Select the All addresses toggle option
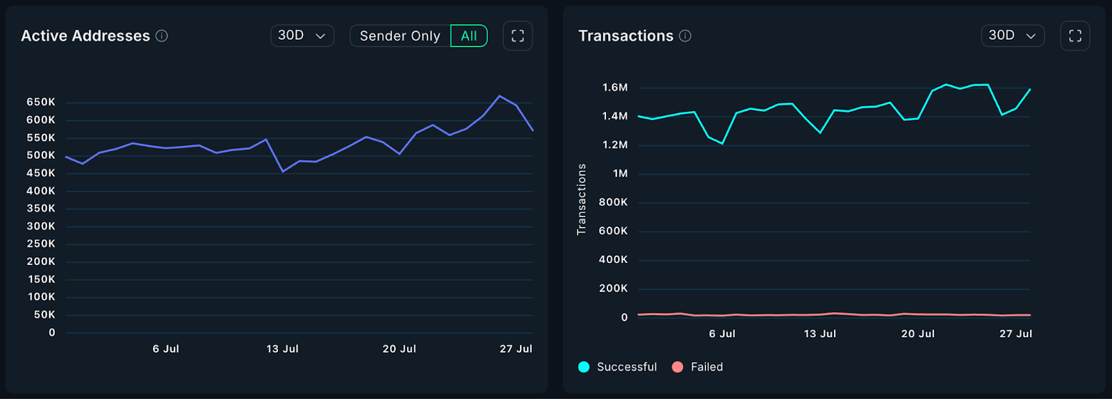 [x=469, y=36]
